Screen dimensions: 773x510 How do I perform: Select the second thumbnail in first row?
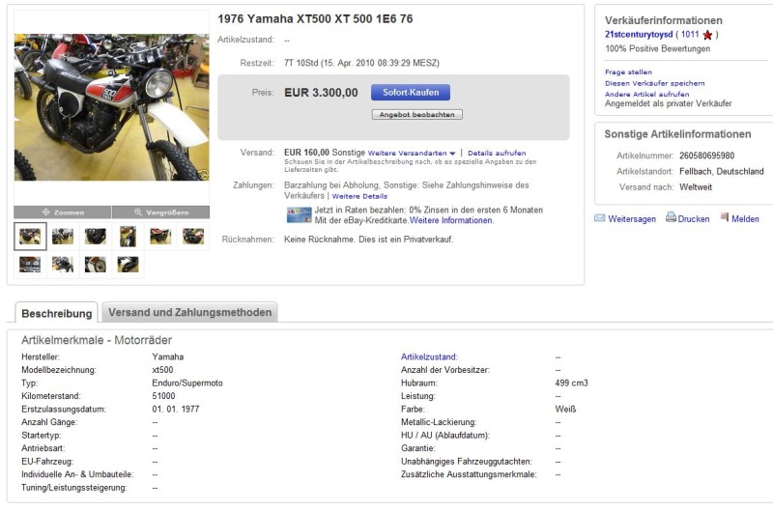(x=63, y=237)
